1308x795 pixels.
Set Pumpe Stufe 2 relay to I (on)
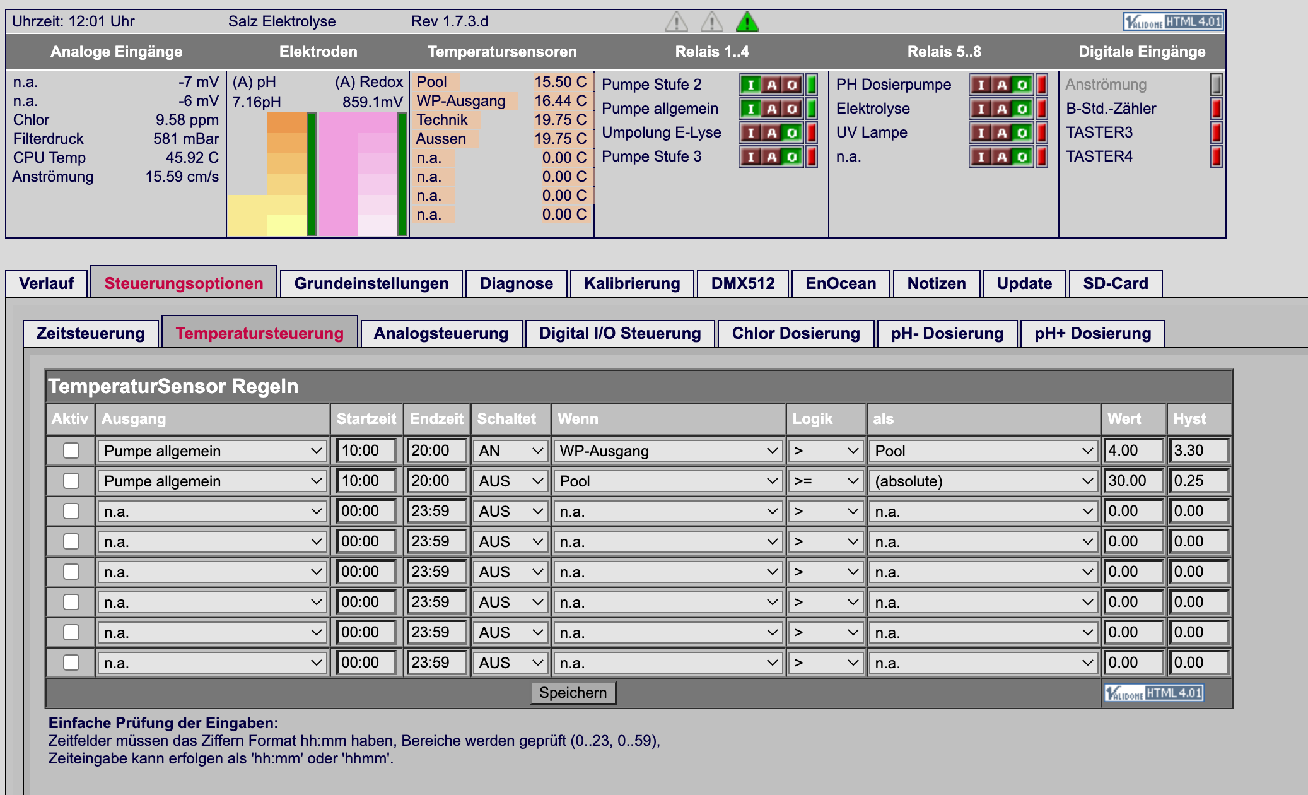750,85
